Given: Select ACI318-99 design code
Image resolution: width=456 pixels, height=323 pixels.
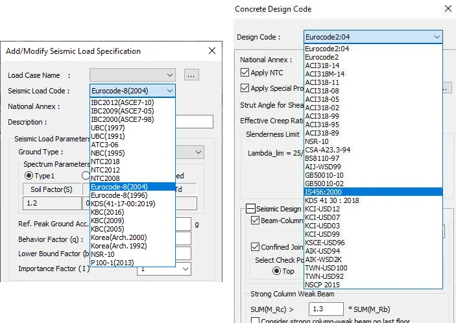Looking at the screenshot, I should [373, 116].
